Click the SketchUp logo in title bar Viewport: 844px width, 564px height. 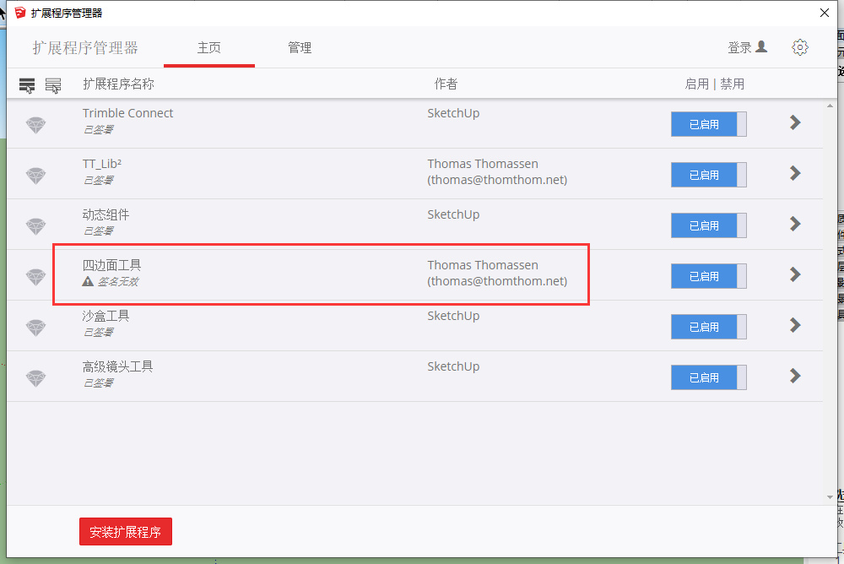(x=20, y=13)
